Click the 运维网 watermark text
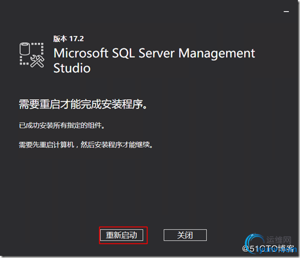 tap(279, 240)
